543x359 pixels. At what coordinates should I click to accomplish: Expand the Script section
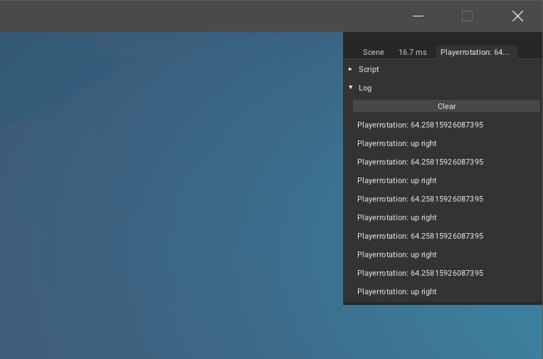click(368, 69)
